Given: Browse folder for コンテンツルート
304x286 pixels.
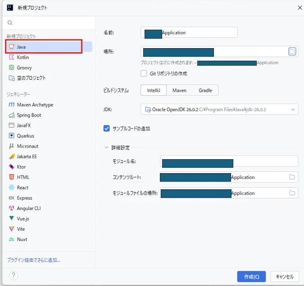Looking at the screenshot, I should pyautogui.click(x=292, y=177).
